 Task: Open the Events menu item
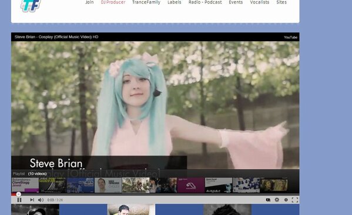pyautogui.click(x=236, y=2)
